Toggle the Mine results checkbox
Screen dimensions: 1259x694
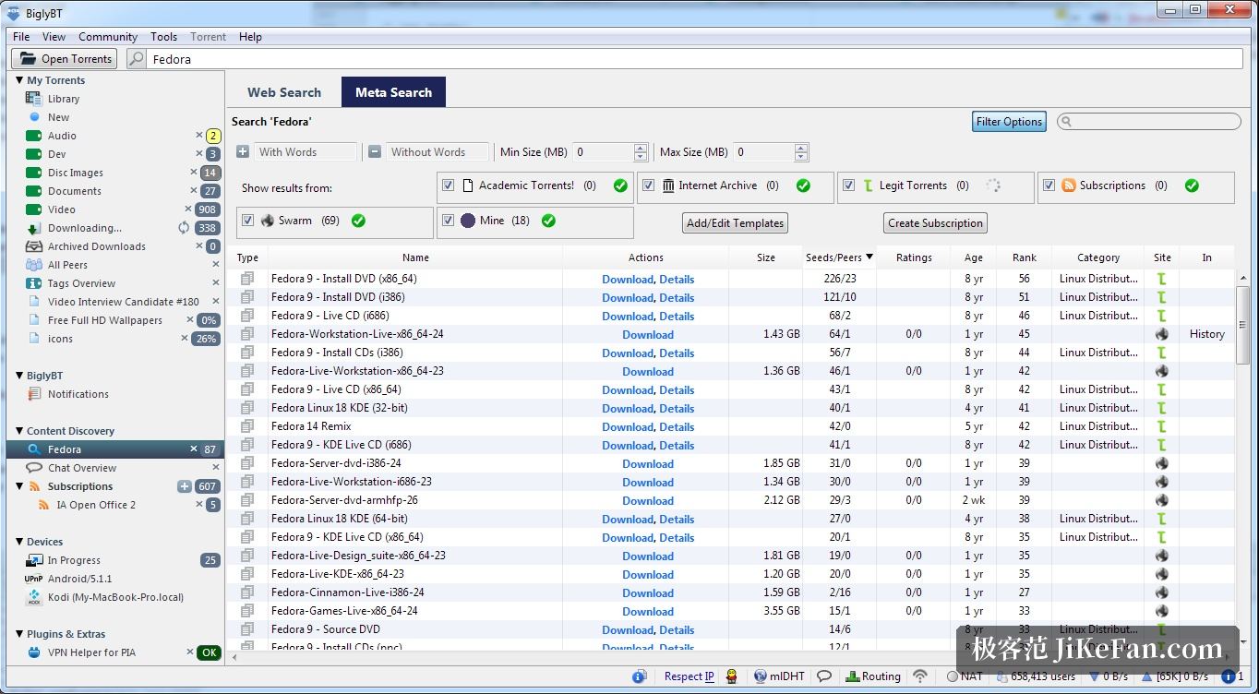coord(448,221)
